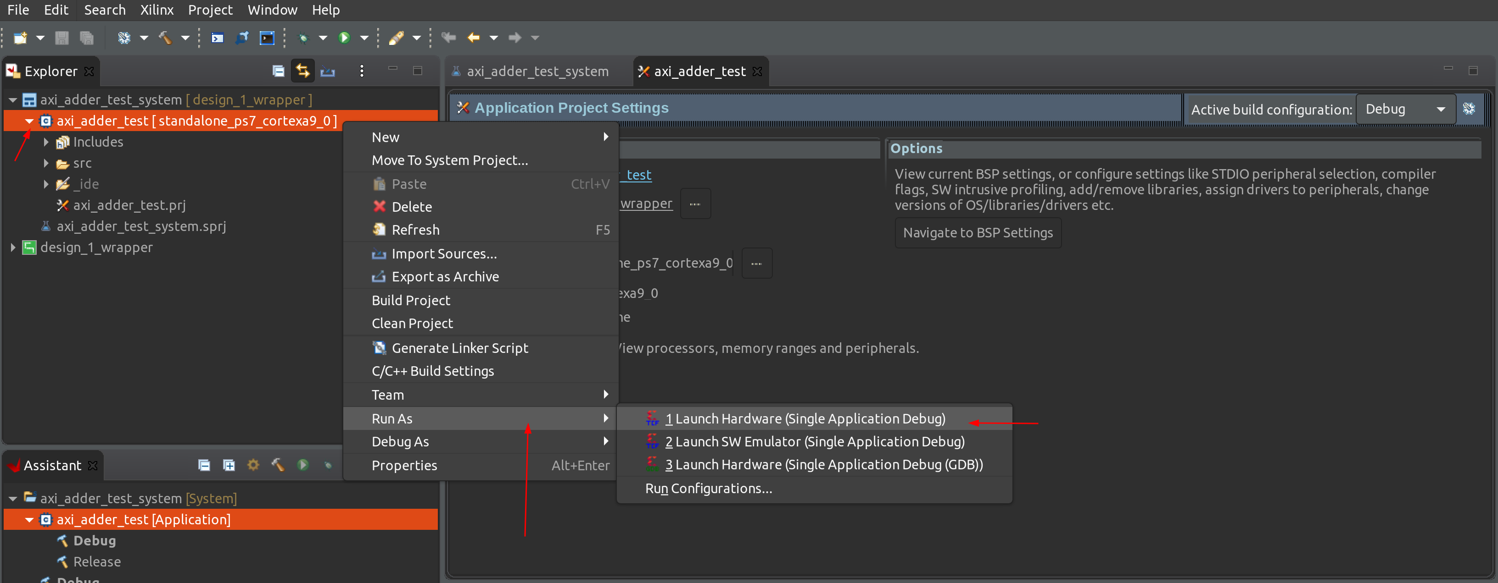Open the Xilinx menu
1498x583 pixels.
pyautogui.click(x=156, y=9)
